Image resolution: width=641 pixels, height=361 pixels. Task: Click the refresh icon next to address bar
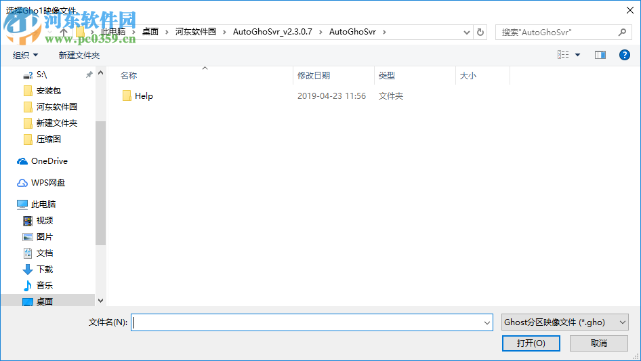[x=480, y=32]
